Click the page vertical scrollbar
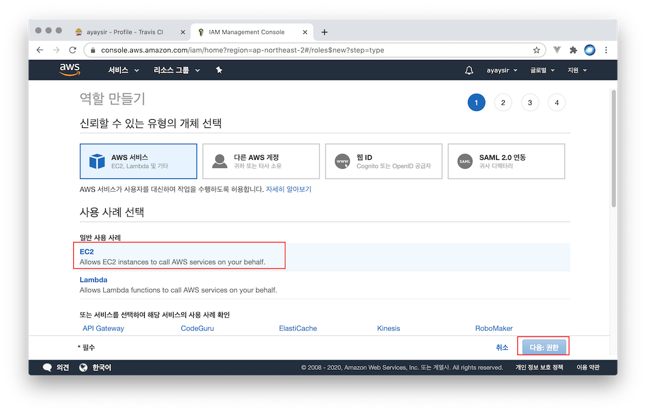This screenshot has height=413, width=646. 614,147
